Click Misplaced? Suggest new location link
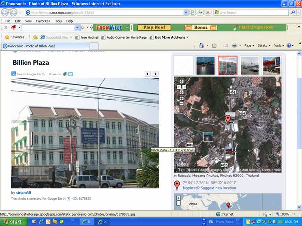302x226 pixels. tap(209, 188)
